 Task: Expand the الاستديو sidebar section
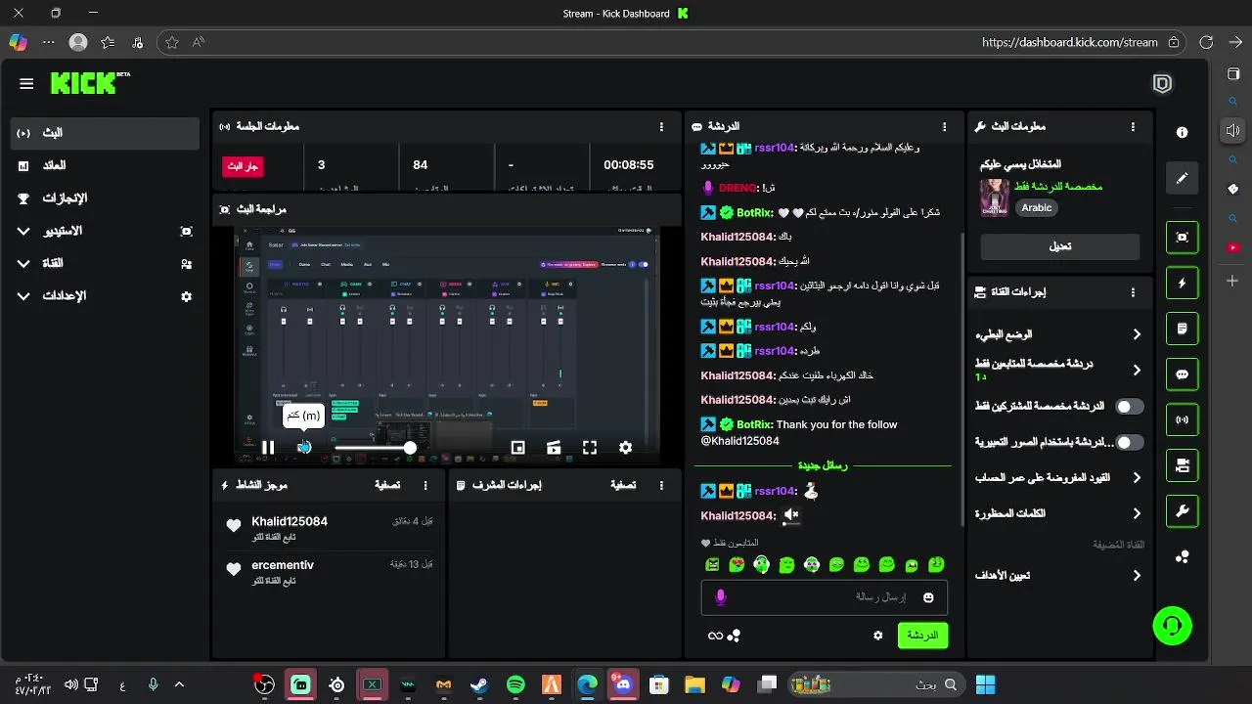point(106,232)
